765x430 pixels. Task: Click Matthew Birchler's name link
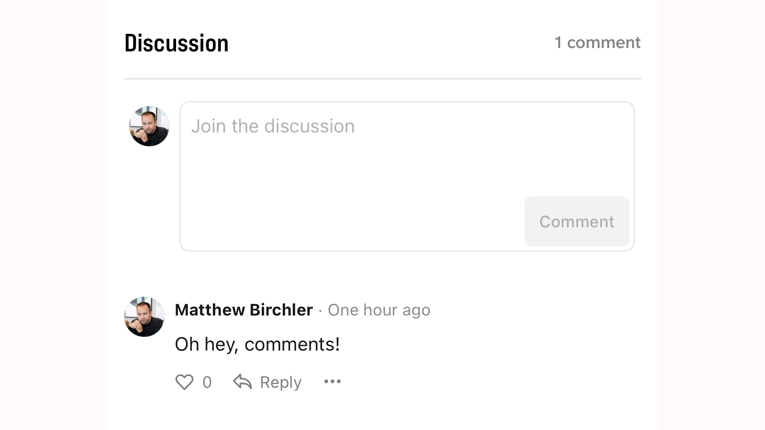pos(244,310)
